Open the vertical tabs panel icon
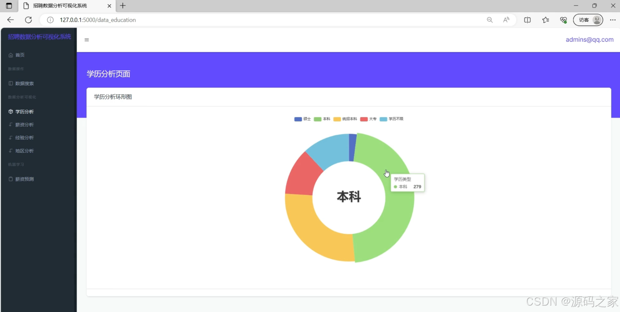This screenshot has height=312, width=620. pos(9,6)
